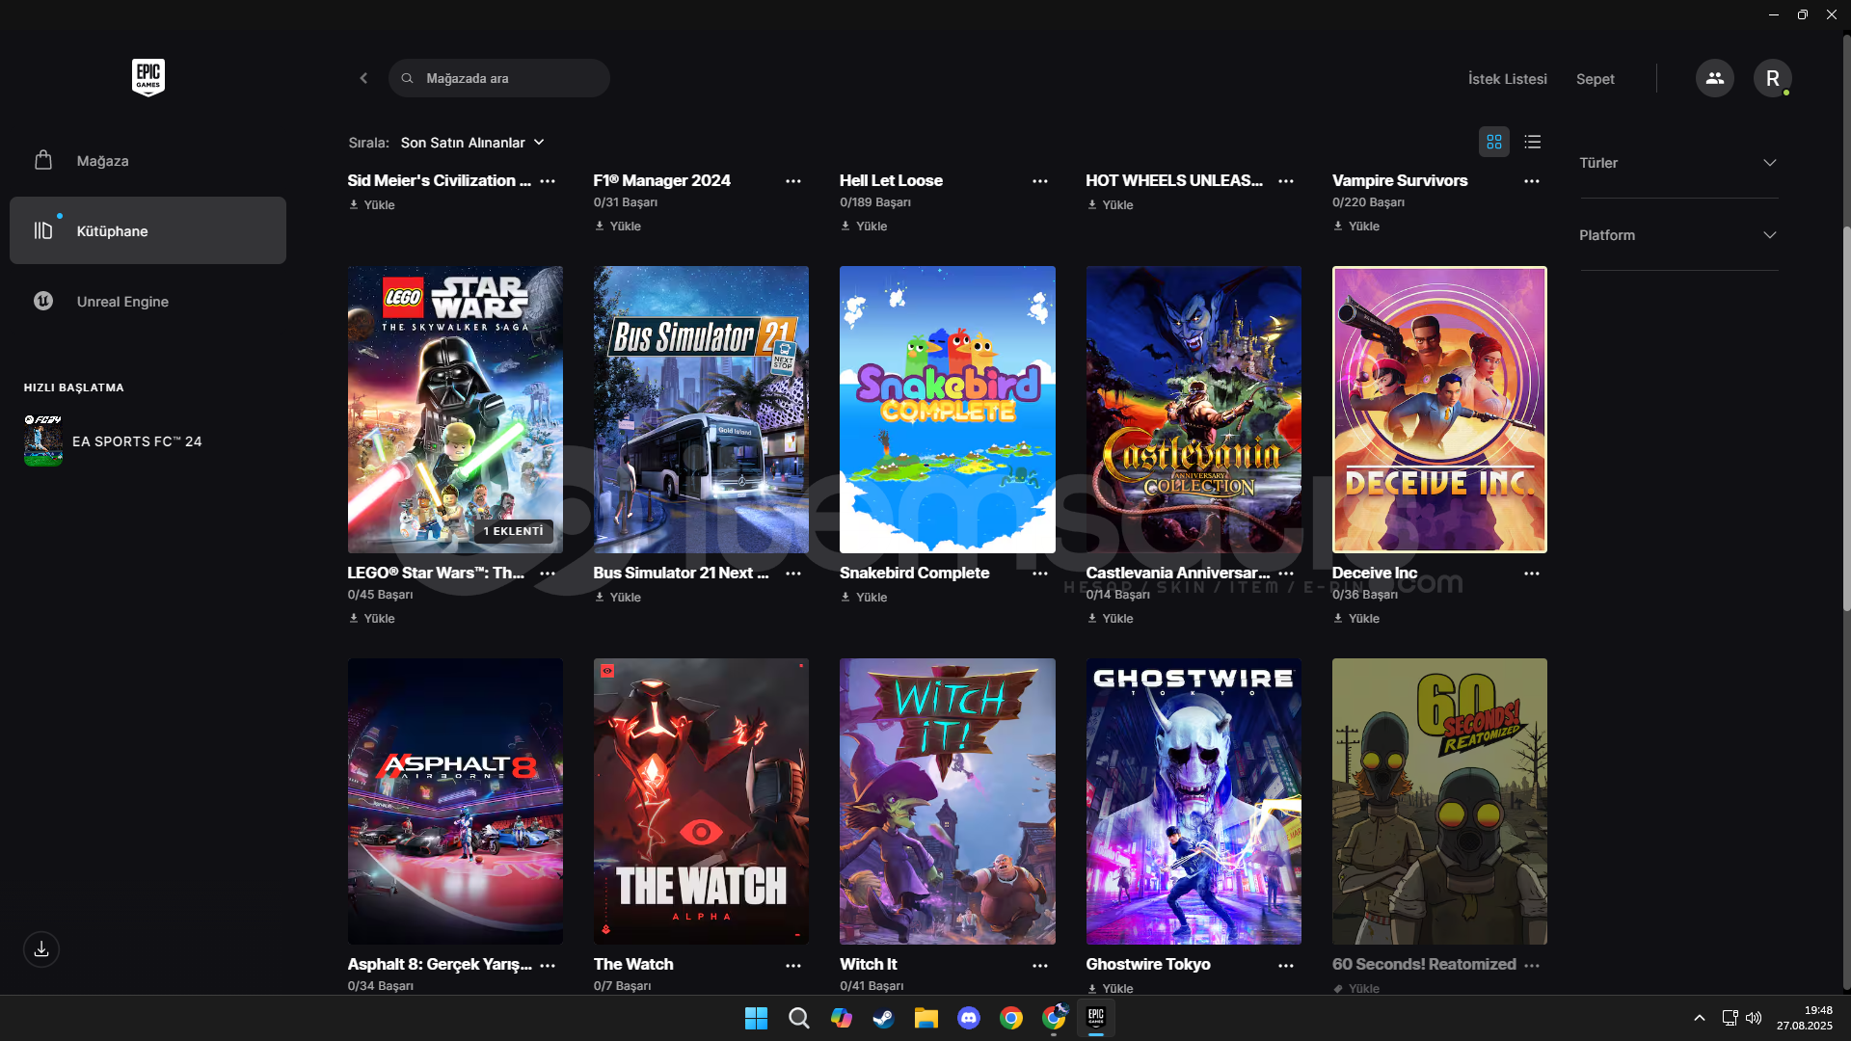Open the Epic Games logo home
This screenshot has height=1041, width=1851.
pyautogui.click(x=148, y=77)
